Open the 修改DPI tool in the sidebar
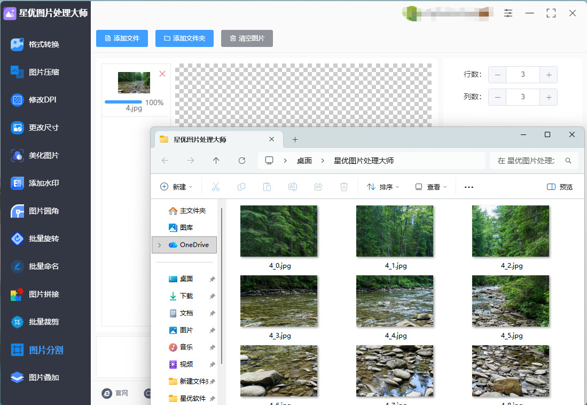 (42, 100)
